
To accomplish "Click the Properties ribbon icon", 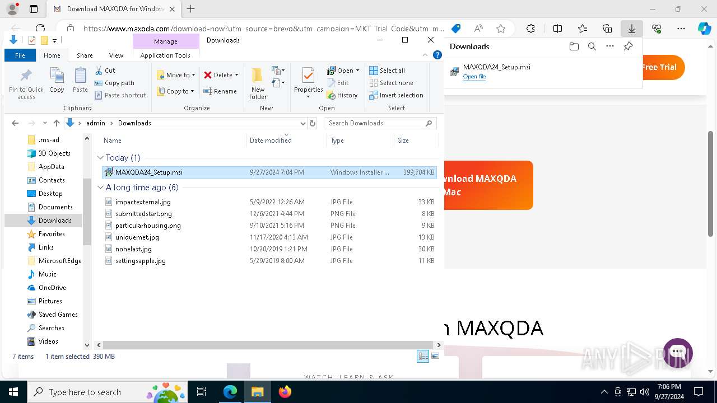I will tap(308, 83).
